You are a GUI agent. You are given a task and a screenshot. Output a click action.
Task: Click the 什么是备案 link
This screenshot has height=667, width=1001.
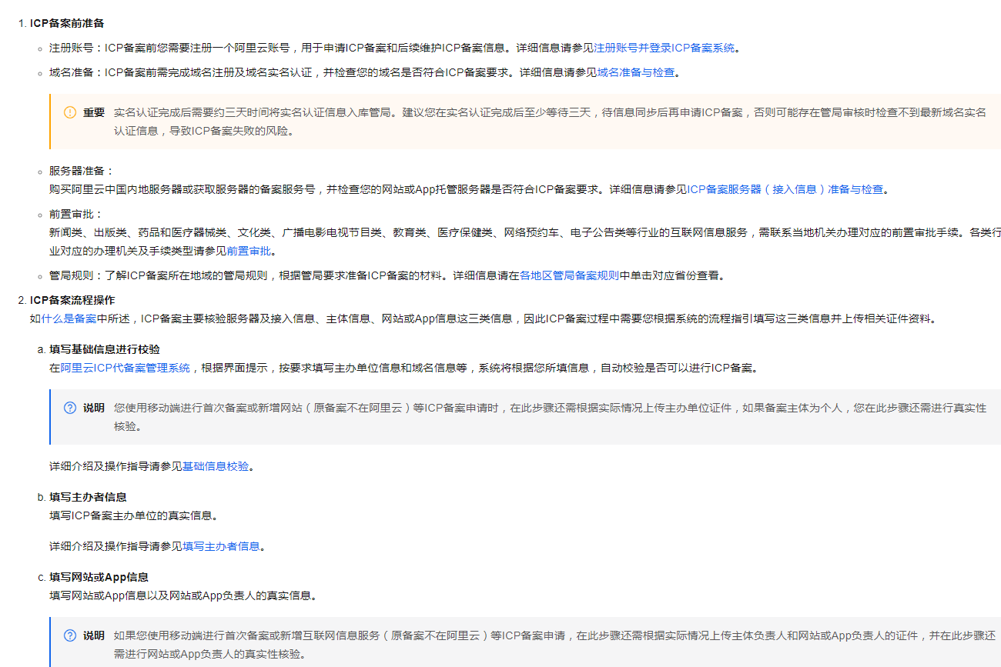[69, 318]
